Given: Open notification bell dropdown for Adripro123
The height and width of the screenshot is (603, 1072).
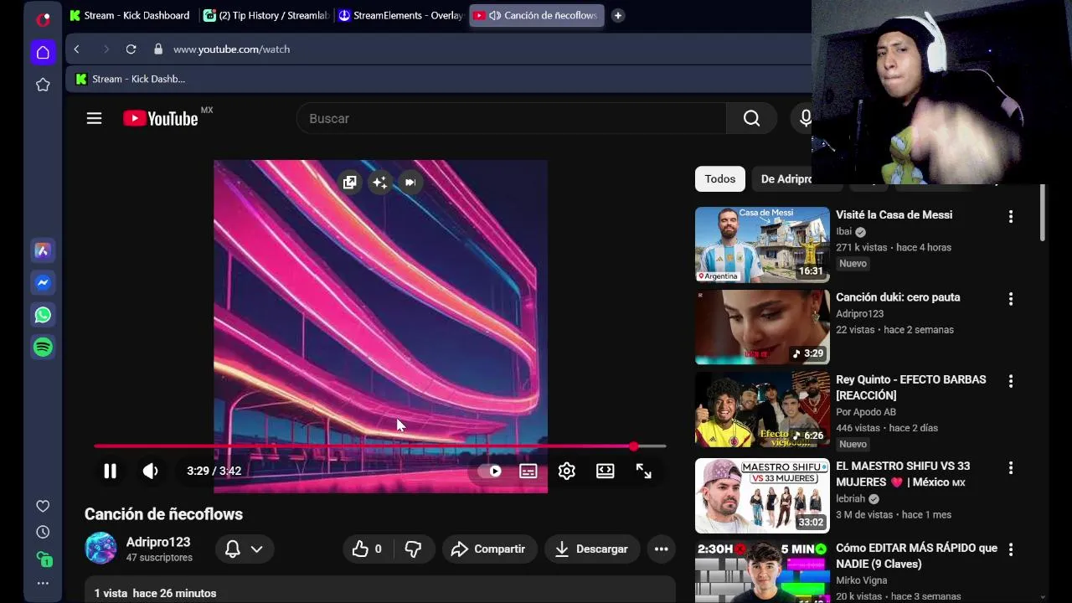Looking at the screenshot, I should (x=243, y=549).
